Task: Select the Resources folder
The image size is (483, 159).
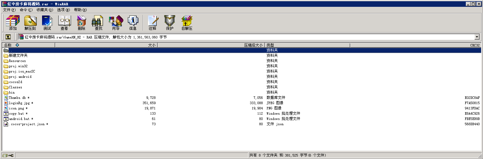Action: [x=17, y=61]
